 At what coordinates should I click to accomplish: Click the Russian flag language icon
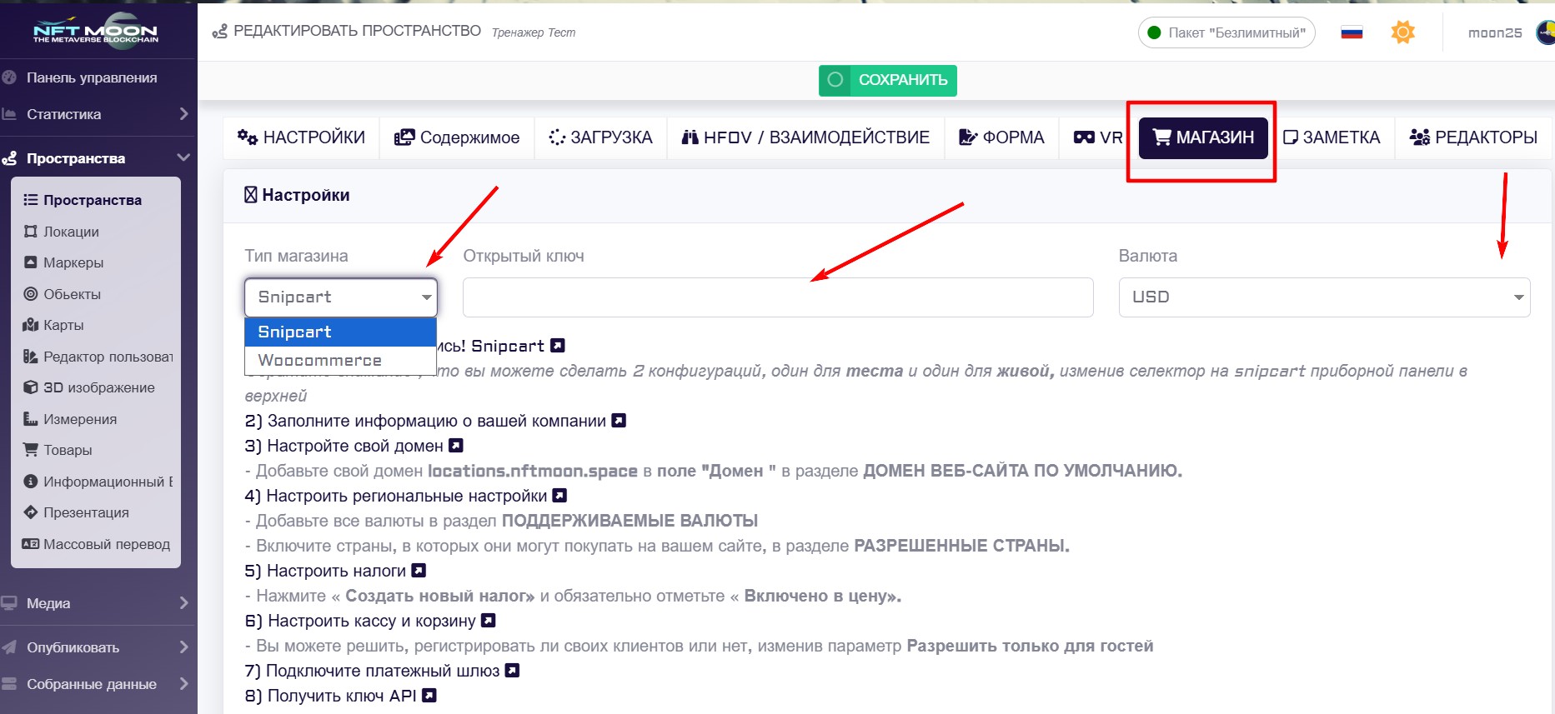pos(1352,32)
